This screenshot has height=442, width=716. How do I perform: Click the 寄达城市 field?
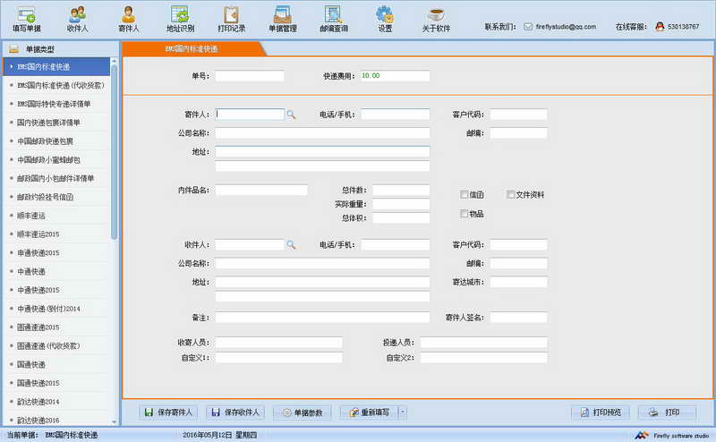(519, 282)
